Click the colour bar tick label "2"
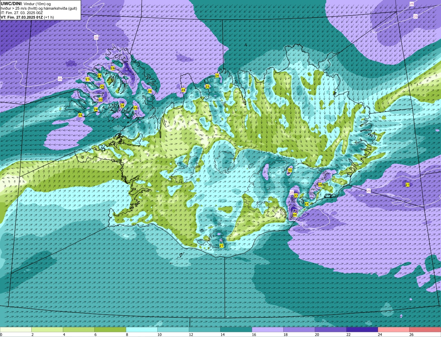 click(32, 335)
